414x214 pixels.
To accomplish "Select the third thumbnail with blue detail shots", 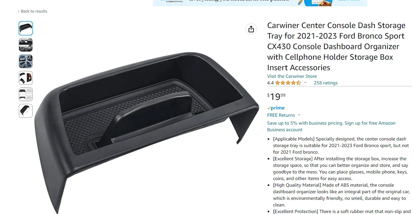I will click(x=26, y=61).
